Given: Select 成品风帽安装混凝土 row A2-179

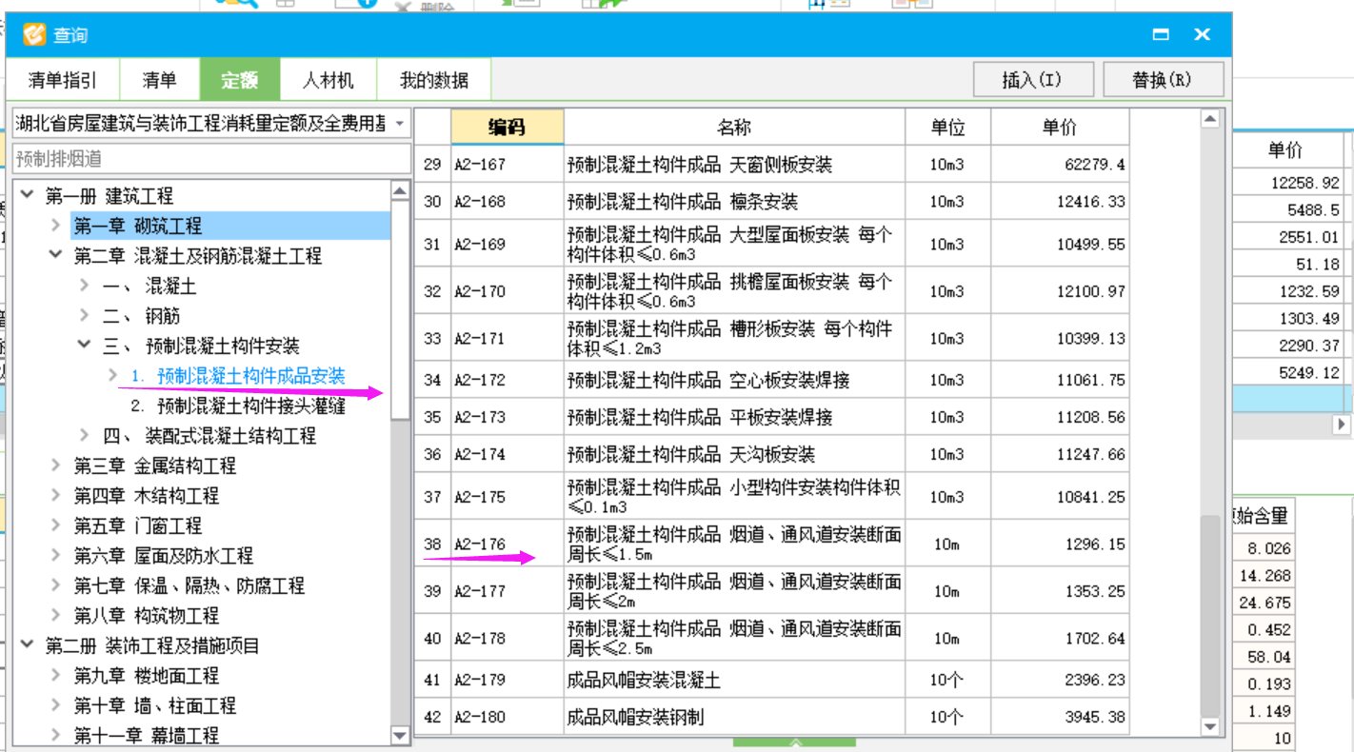Looking at the screenshot, I should coord(772,680).
